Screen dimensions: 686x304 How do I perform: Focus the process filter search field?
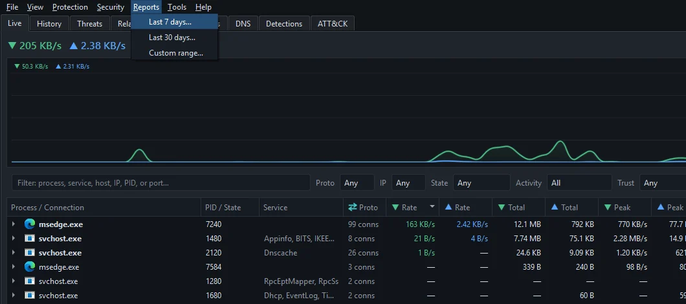point(161,183)
